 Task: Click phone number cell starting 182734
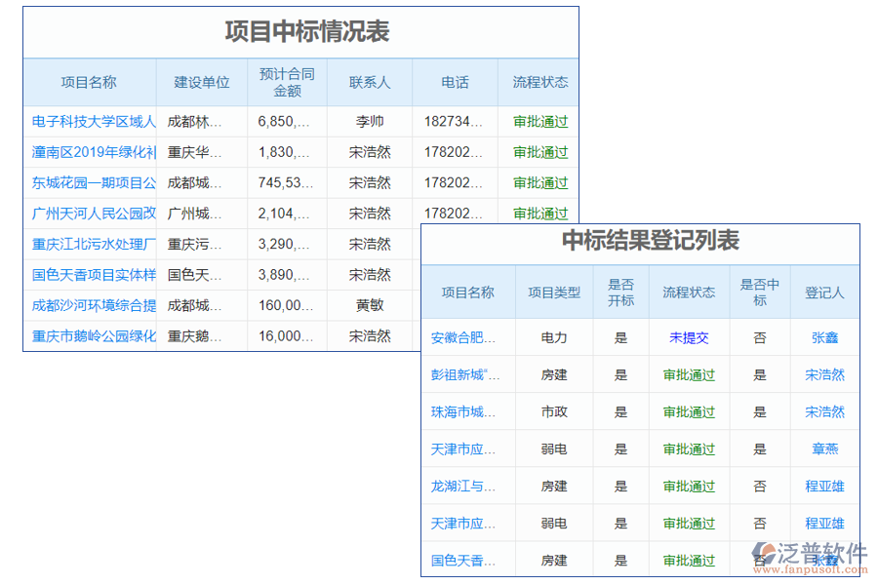pos(455,121)
